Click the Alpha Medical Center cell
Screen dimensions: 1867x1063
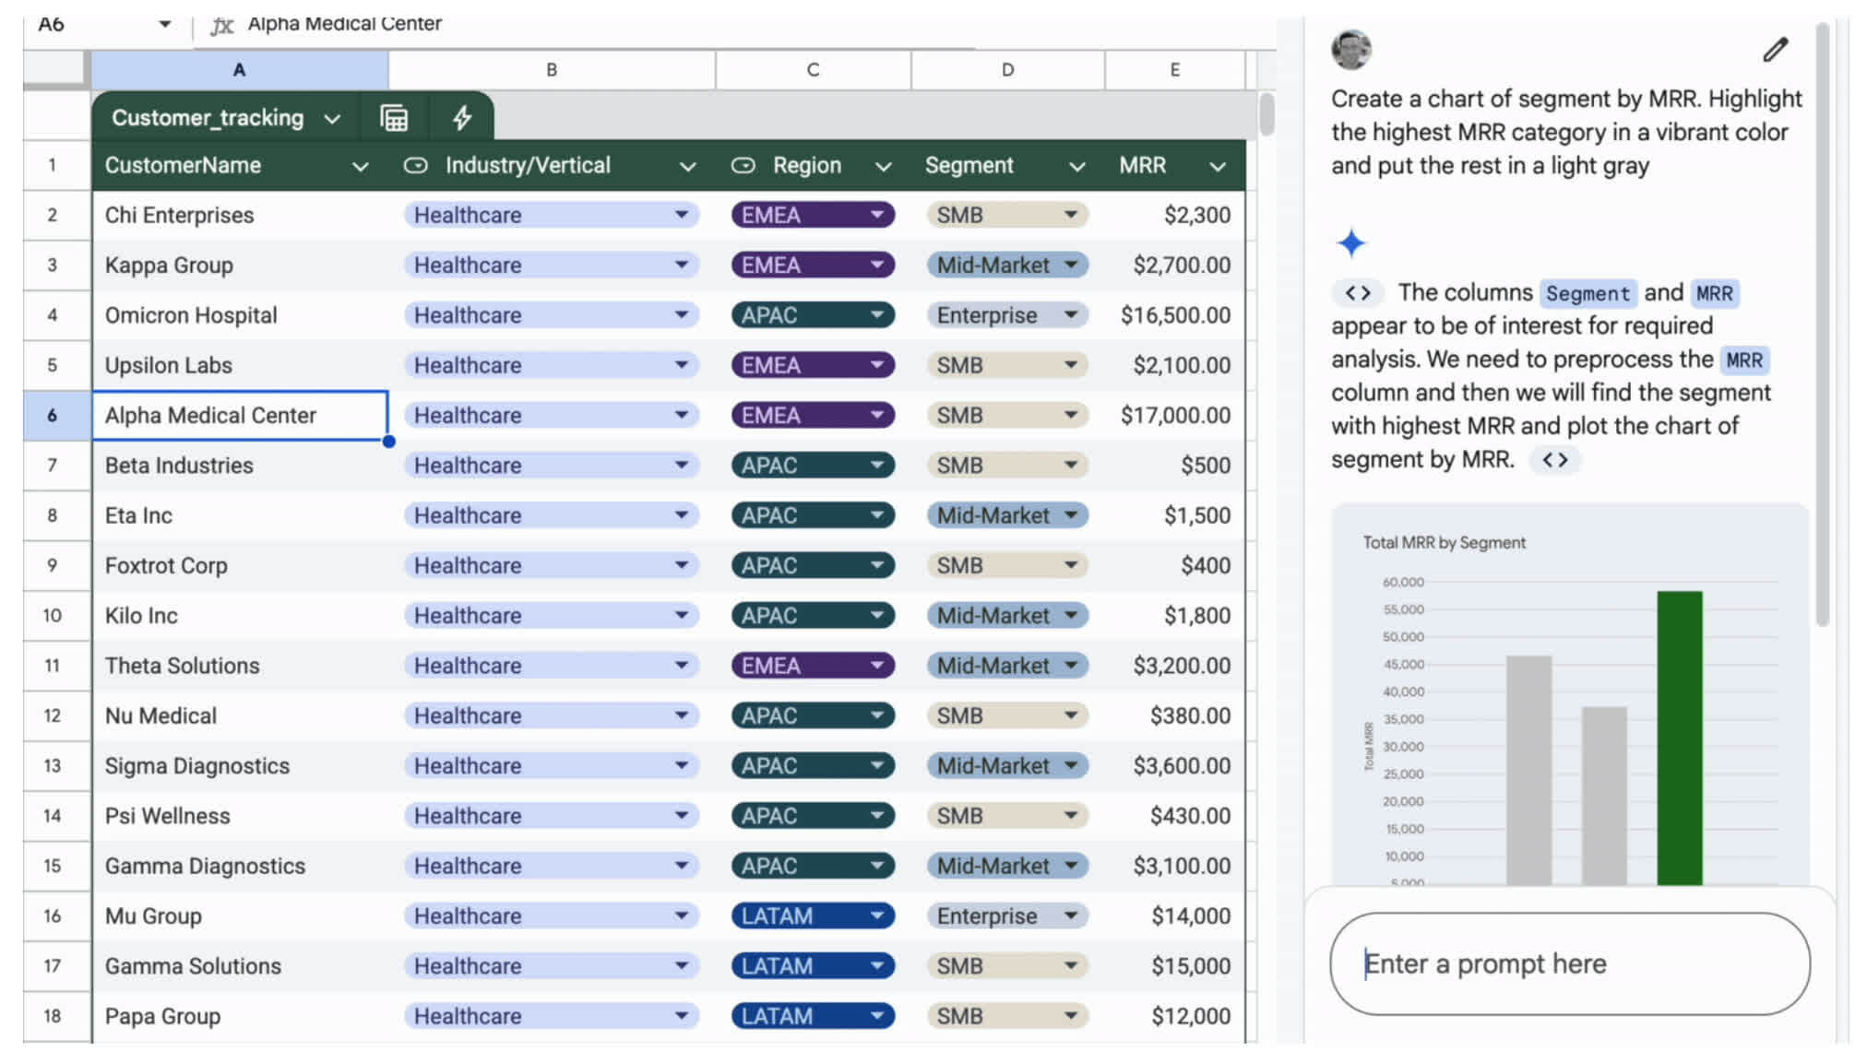[x=240, y=416]
